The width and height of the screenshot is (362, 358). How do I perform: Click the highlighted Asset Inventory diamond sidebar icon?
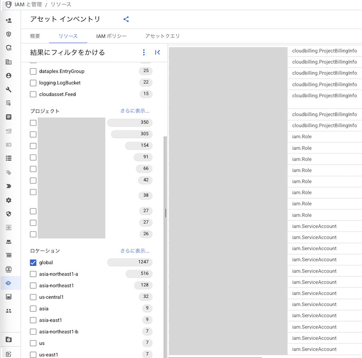pyautogui.click(x=8, y=283)
